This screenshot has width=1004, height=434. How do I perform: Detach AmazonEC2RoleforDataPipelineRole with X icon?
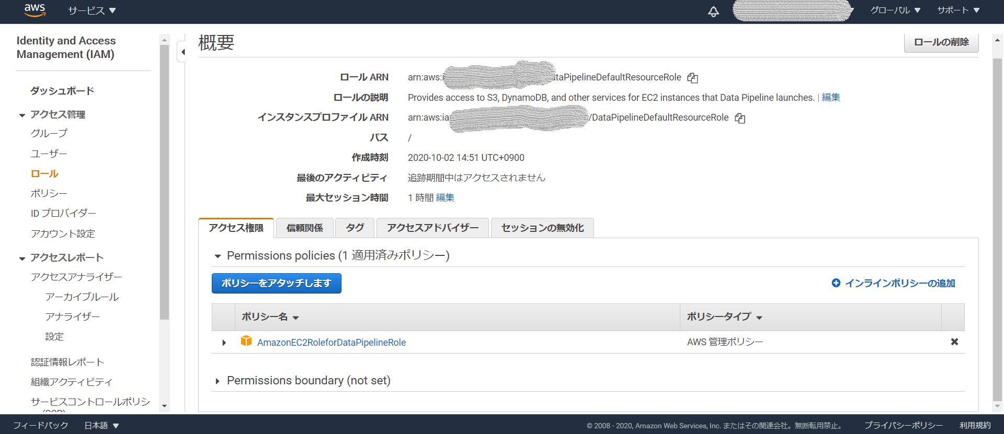(x=954, y=342)
